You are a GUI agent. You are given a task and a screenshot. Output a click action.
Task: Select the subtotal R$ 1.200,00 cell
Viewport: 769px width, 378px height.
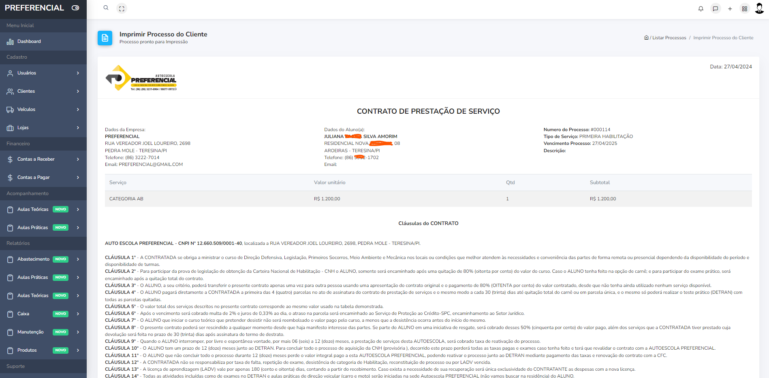point(603,199)
